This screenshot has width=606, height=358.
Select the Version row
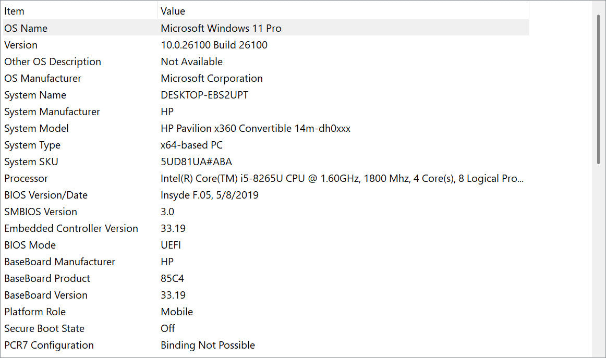pyautogui.click(x=21, y=45)
